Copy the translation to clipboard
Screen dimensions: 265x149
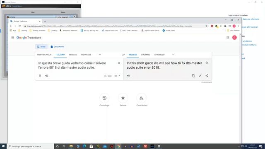[x=193, y=76]
